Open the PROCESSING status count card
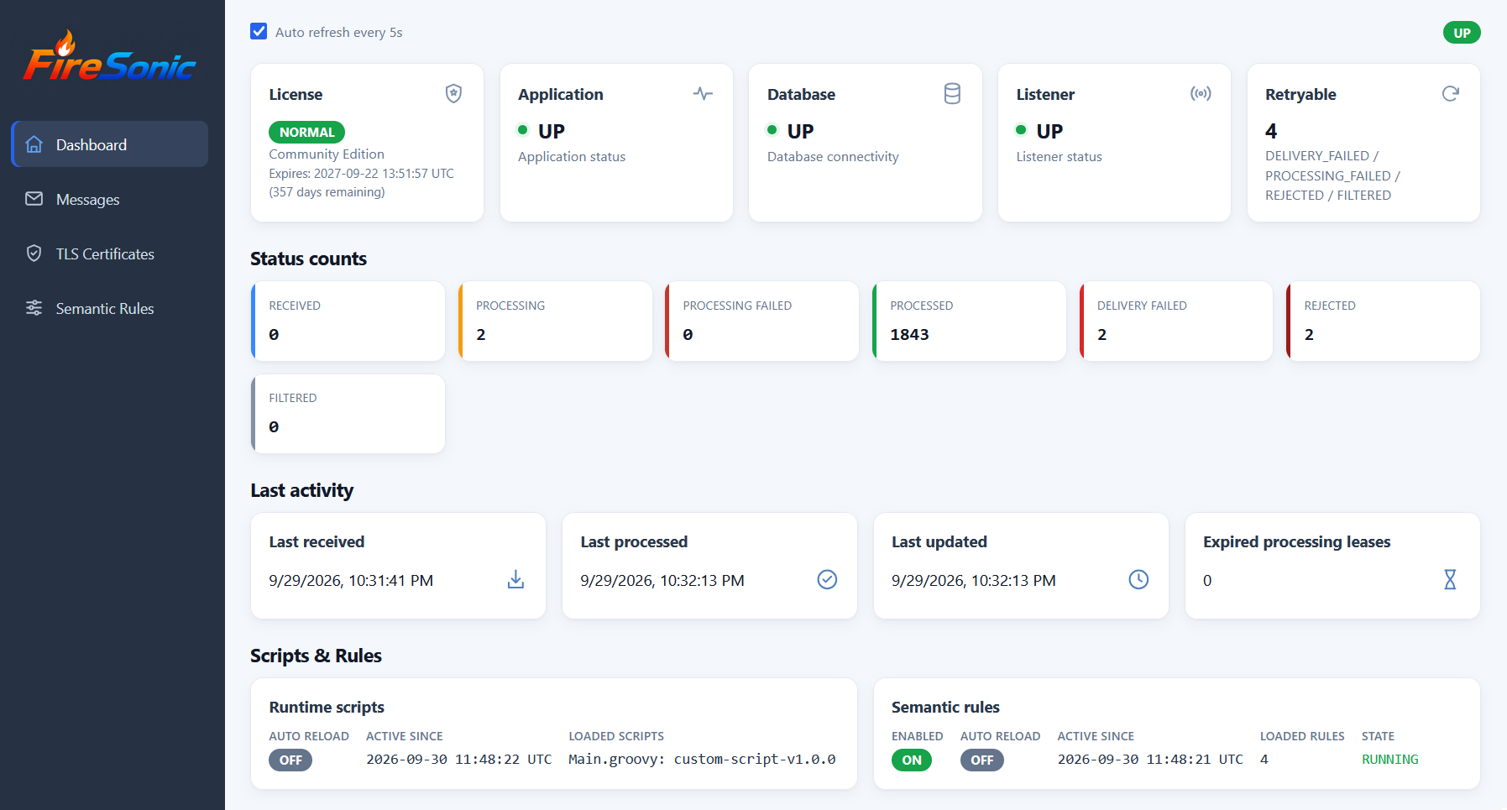The width and height of the screenshot is (1507, 810). [555, 321]
